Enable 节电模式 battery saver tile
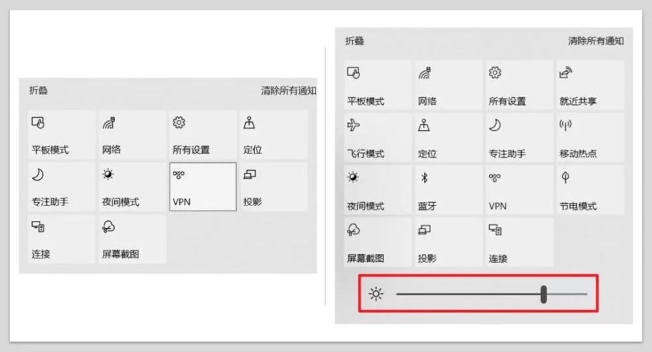The image size is (652, 352). click(x=590, y=190)
